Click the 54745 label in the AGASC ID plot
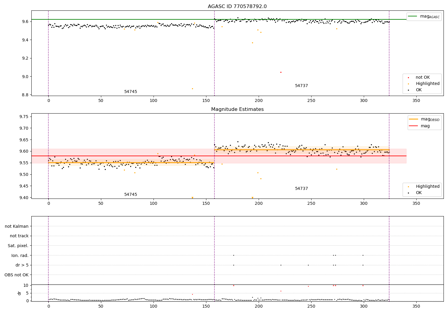Viewport: 448px width, 313px height. click(x=131, y=92)
